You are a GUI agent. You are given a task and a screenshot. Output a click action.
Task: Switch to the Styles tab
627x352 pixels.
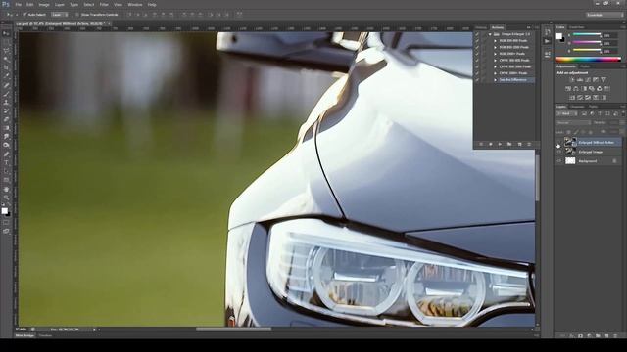tap(585, 66)
